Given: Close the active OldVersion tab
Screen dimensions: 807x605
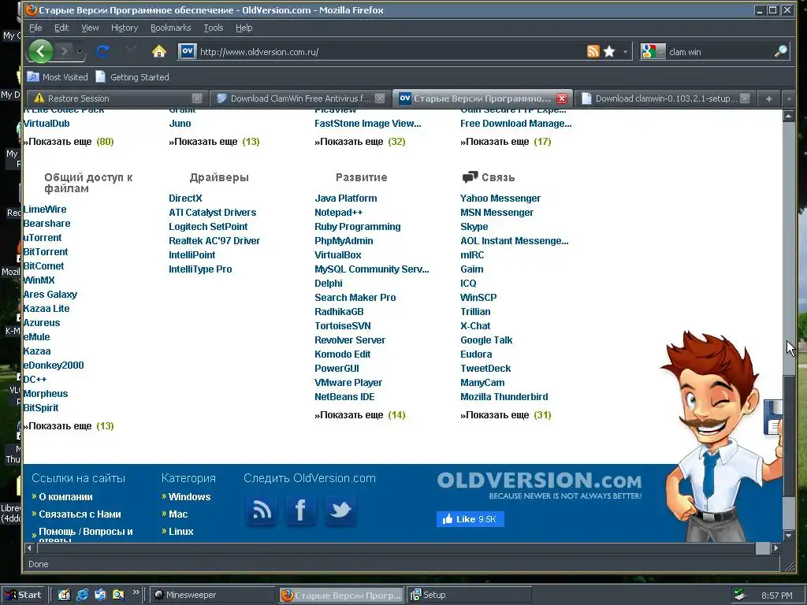Looking at the screenshot, I should pyautogui.click(x=562, y=98).
